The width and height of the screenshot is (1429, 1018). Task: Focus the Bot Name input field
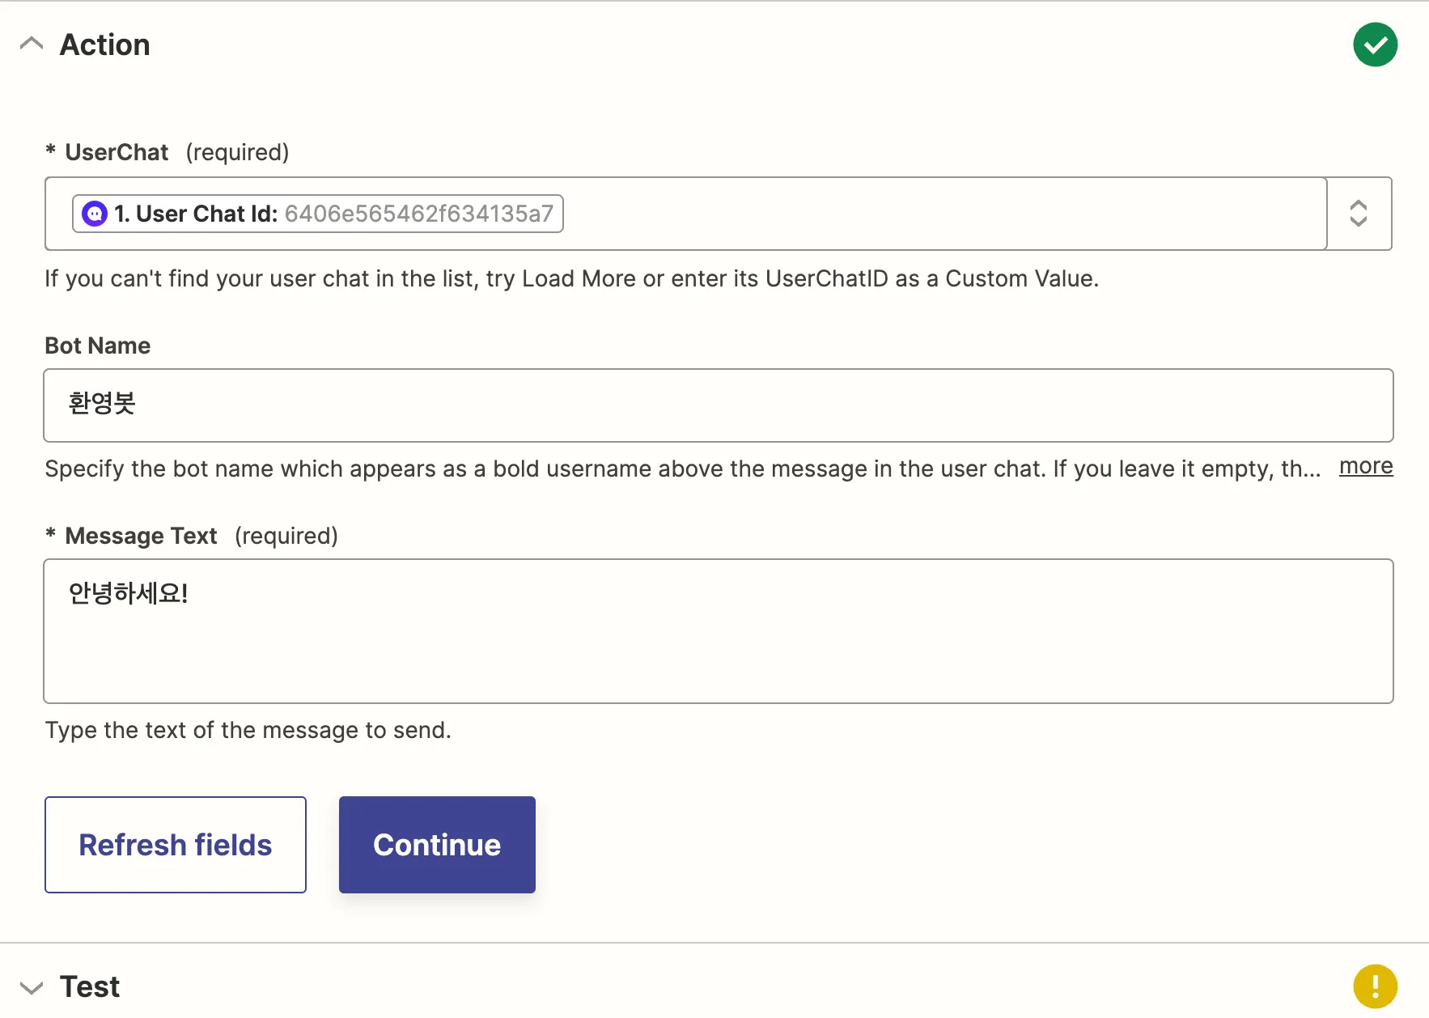[718, 405]
